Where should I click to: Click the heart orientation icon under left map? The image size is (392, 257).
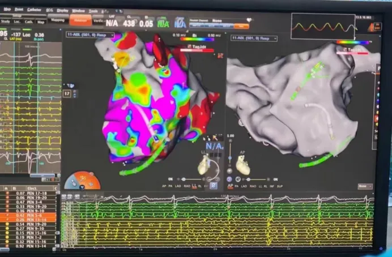(x=203, y=166)
